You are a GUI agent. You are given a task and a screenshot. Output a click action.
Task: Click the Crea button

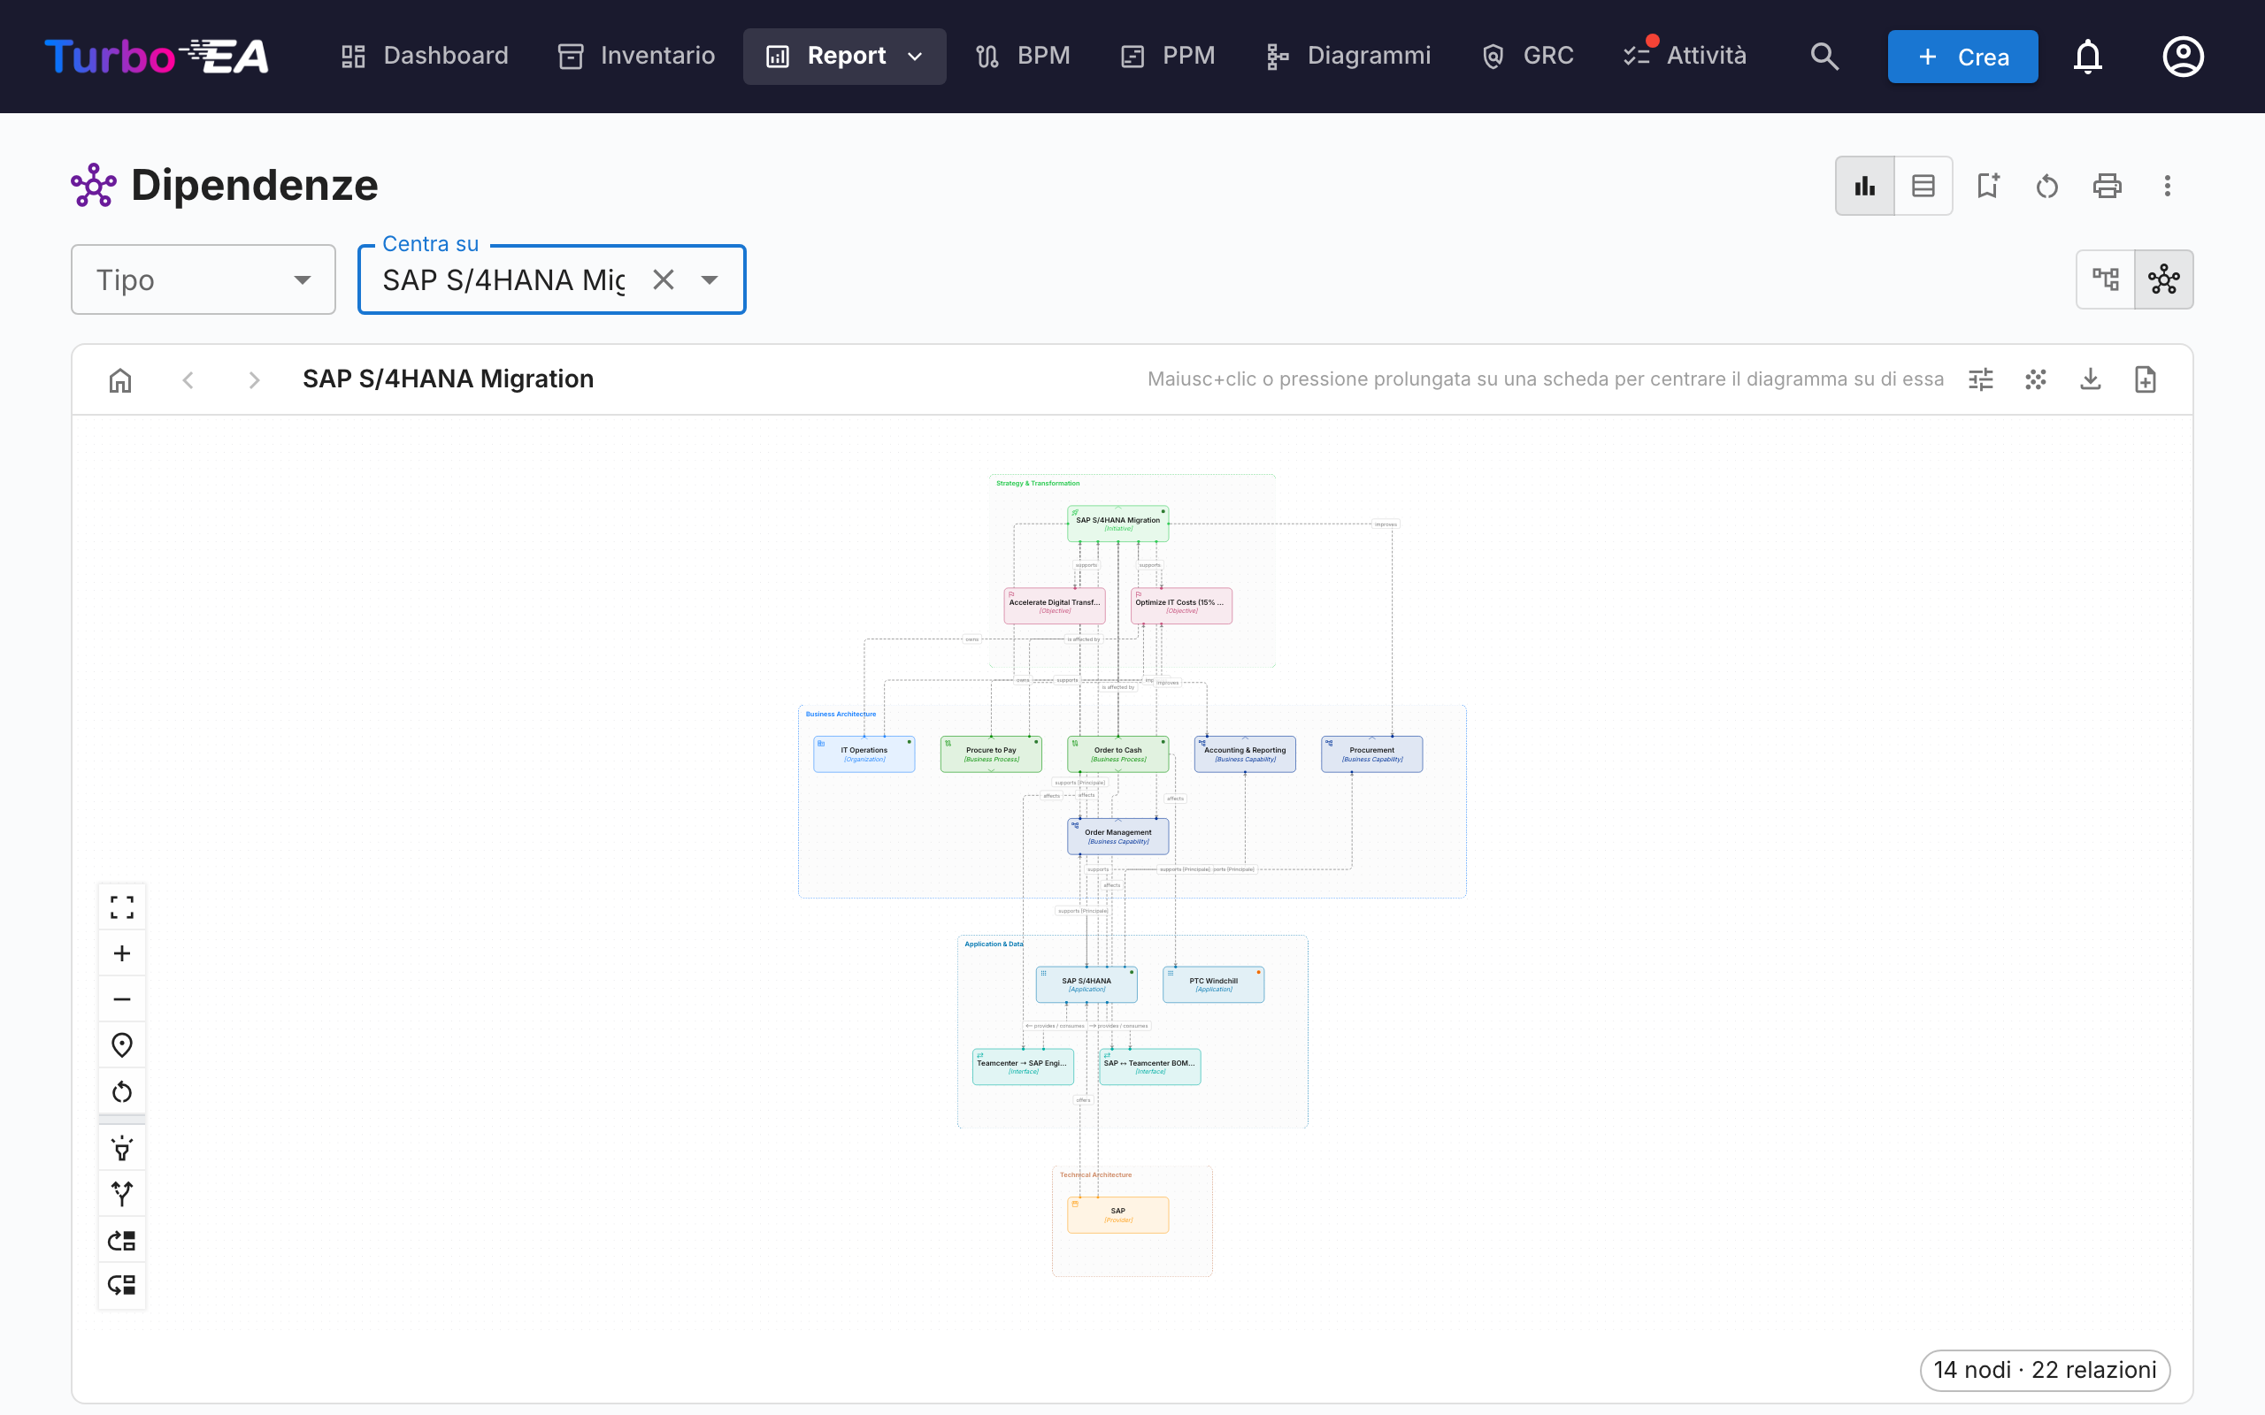tap(1962, 56)
